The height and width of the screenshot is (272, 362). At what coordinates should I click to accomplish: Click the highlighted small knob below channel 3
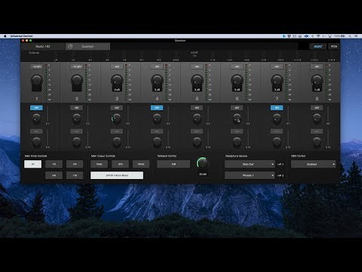117,118
